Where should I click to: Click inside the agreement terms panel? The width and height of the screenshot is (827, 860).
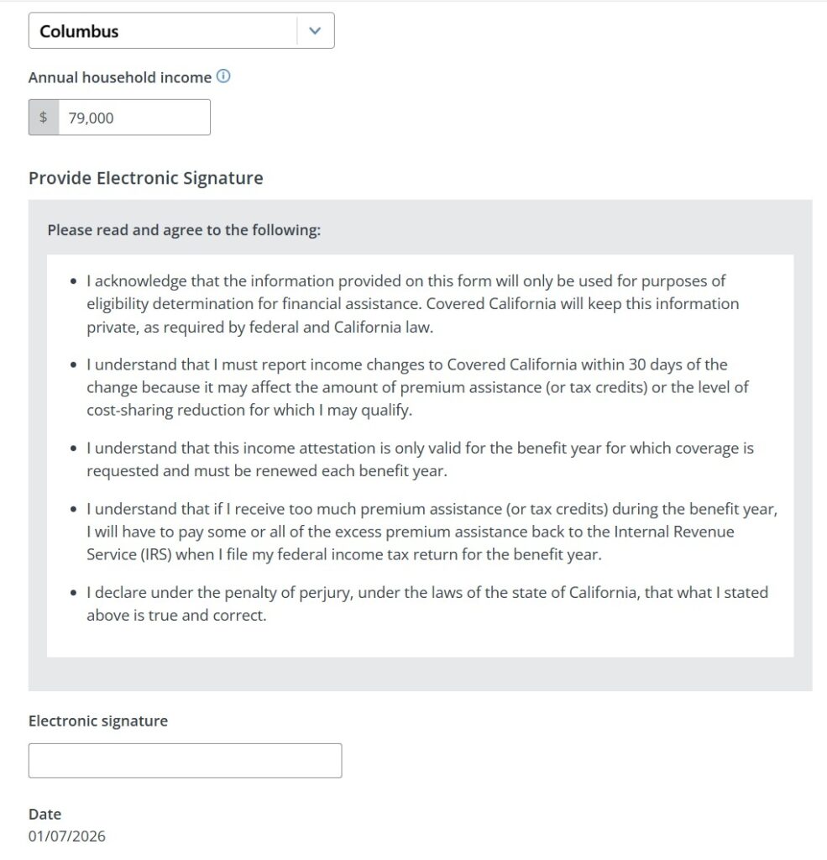420,454
